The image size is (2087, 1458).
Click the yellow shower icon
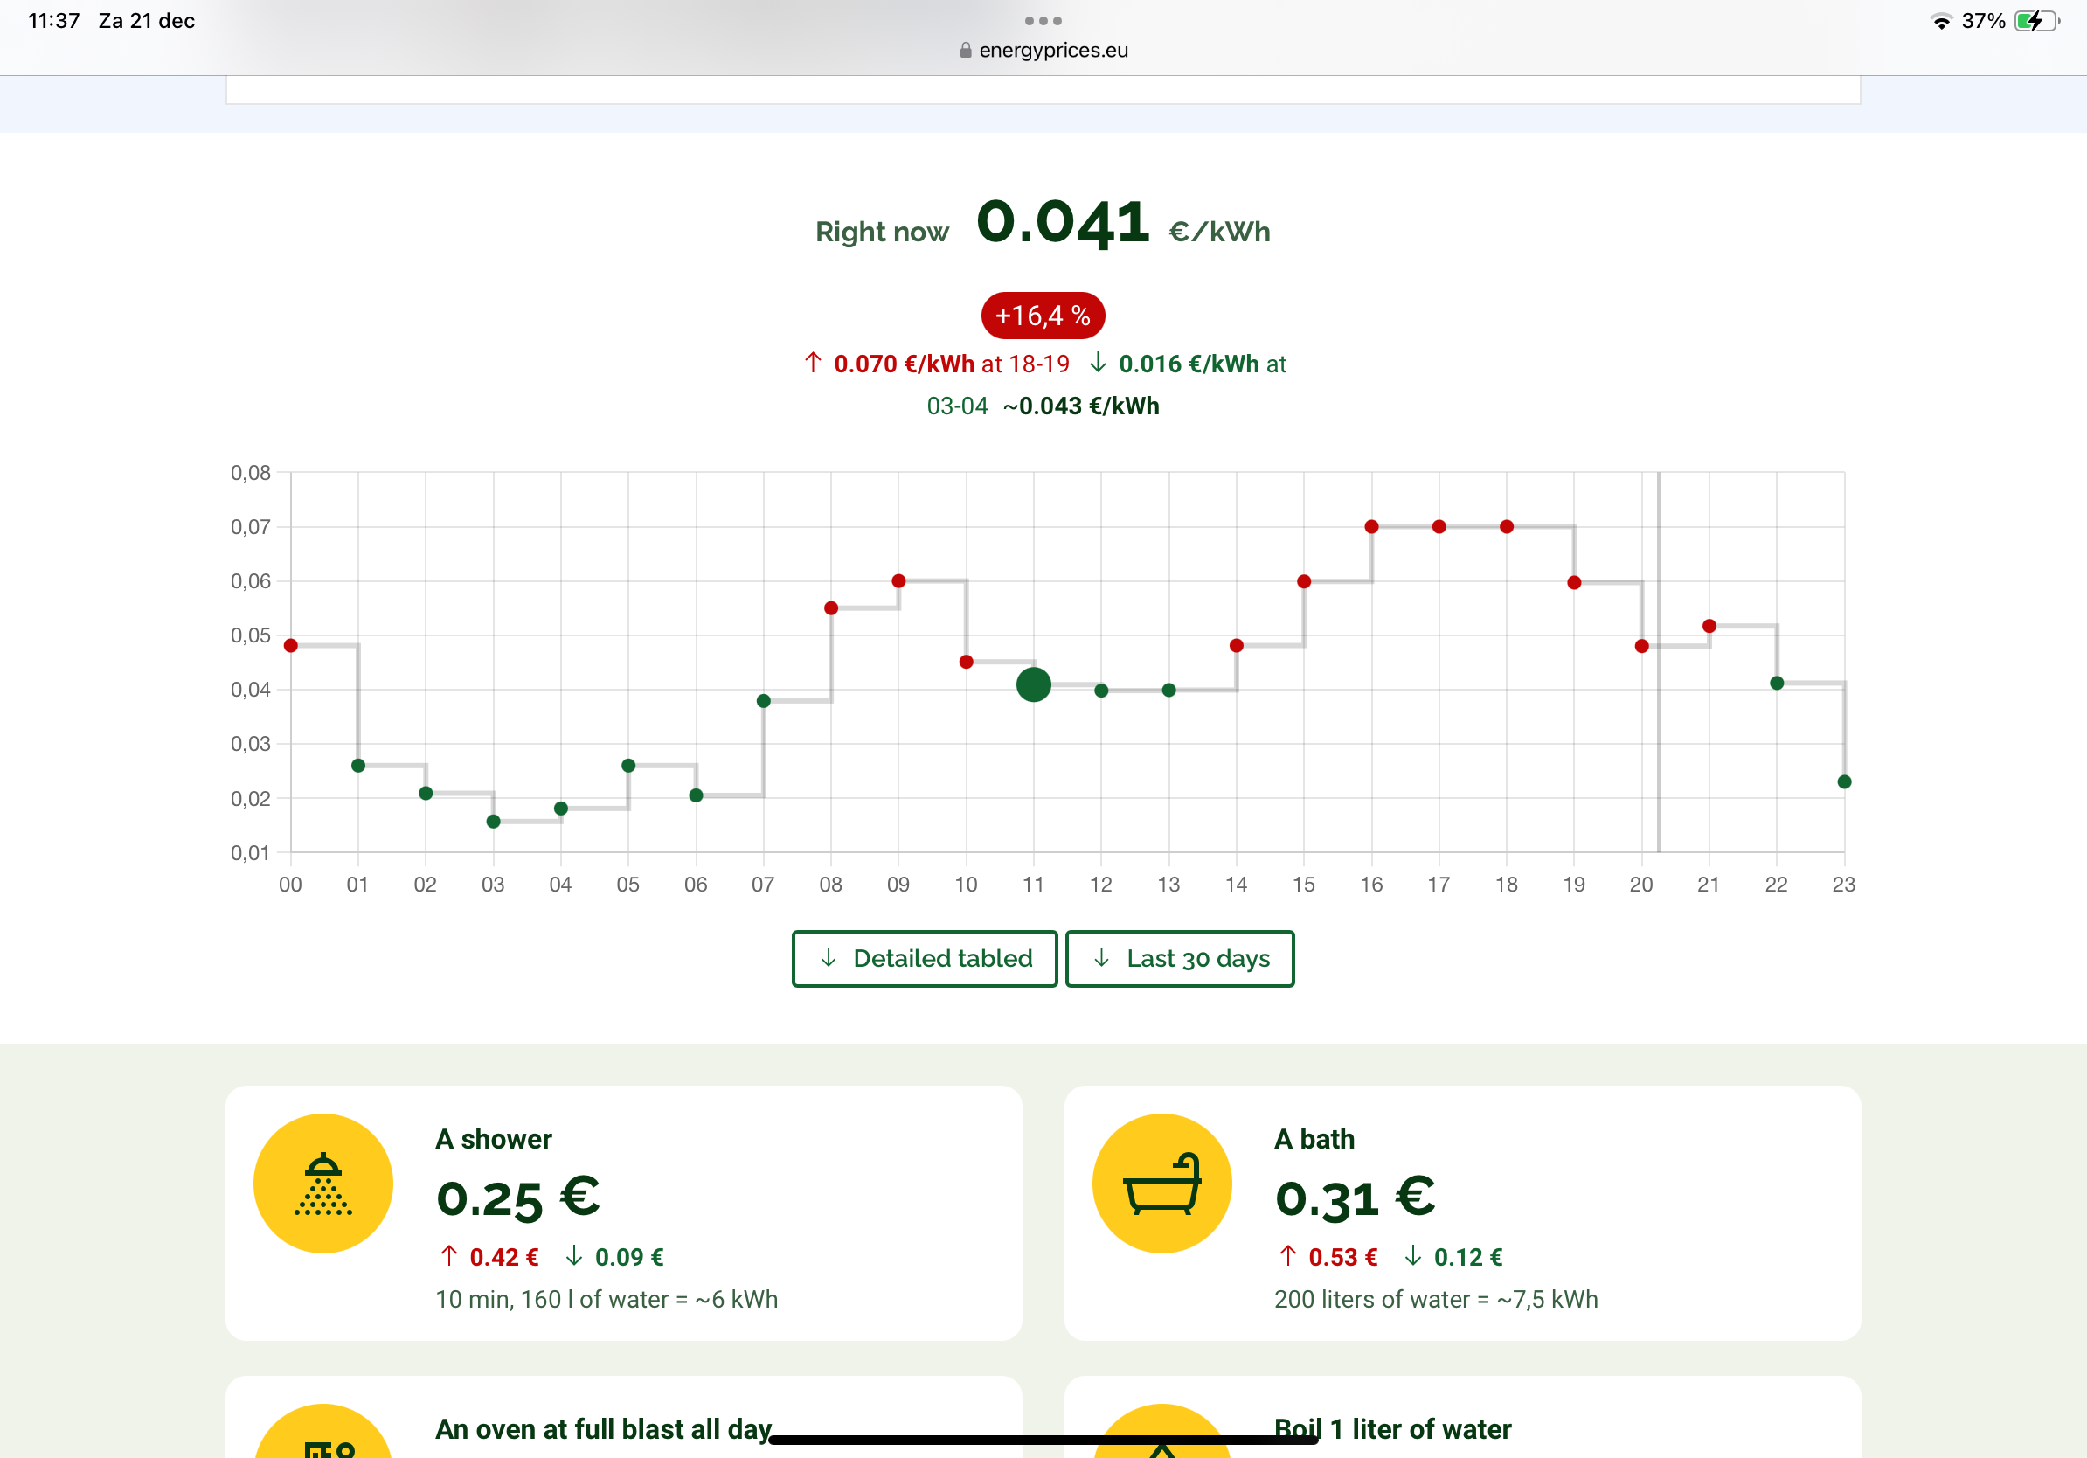[x=322, y=1183]
